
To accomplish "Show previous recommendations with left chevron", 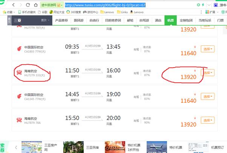I will pos(16,147).
